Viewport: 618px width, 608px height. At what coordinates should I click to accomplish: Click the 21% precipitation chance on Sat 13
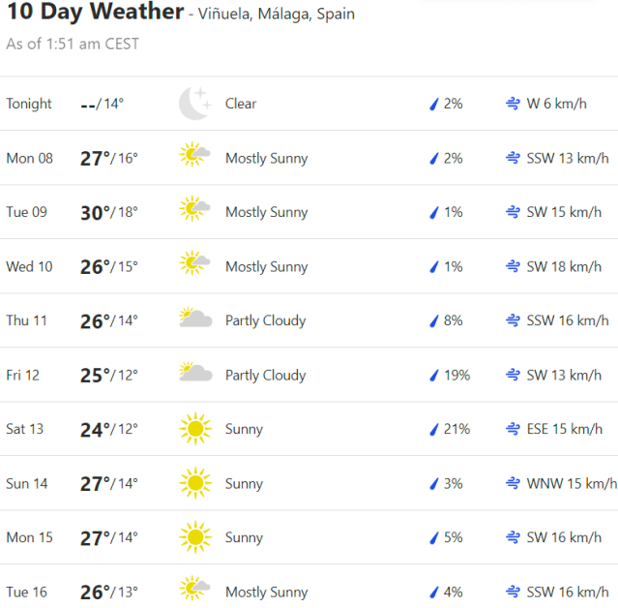coord(456,429)
